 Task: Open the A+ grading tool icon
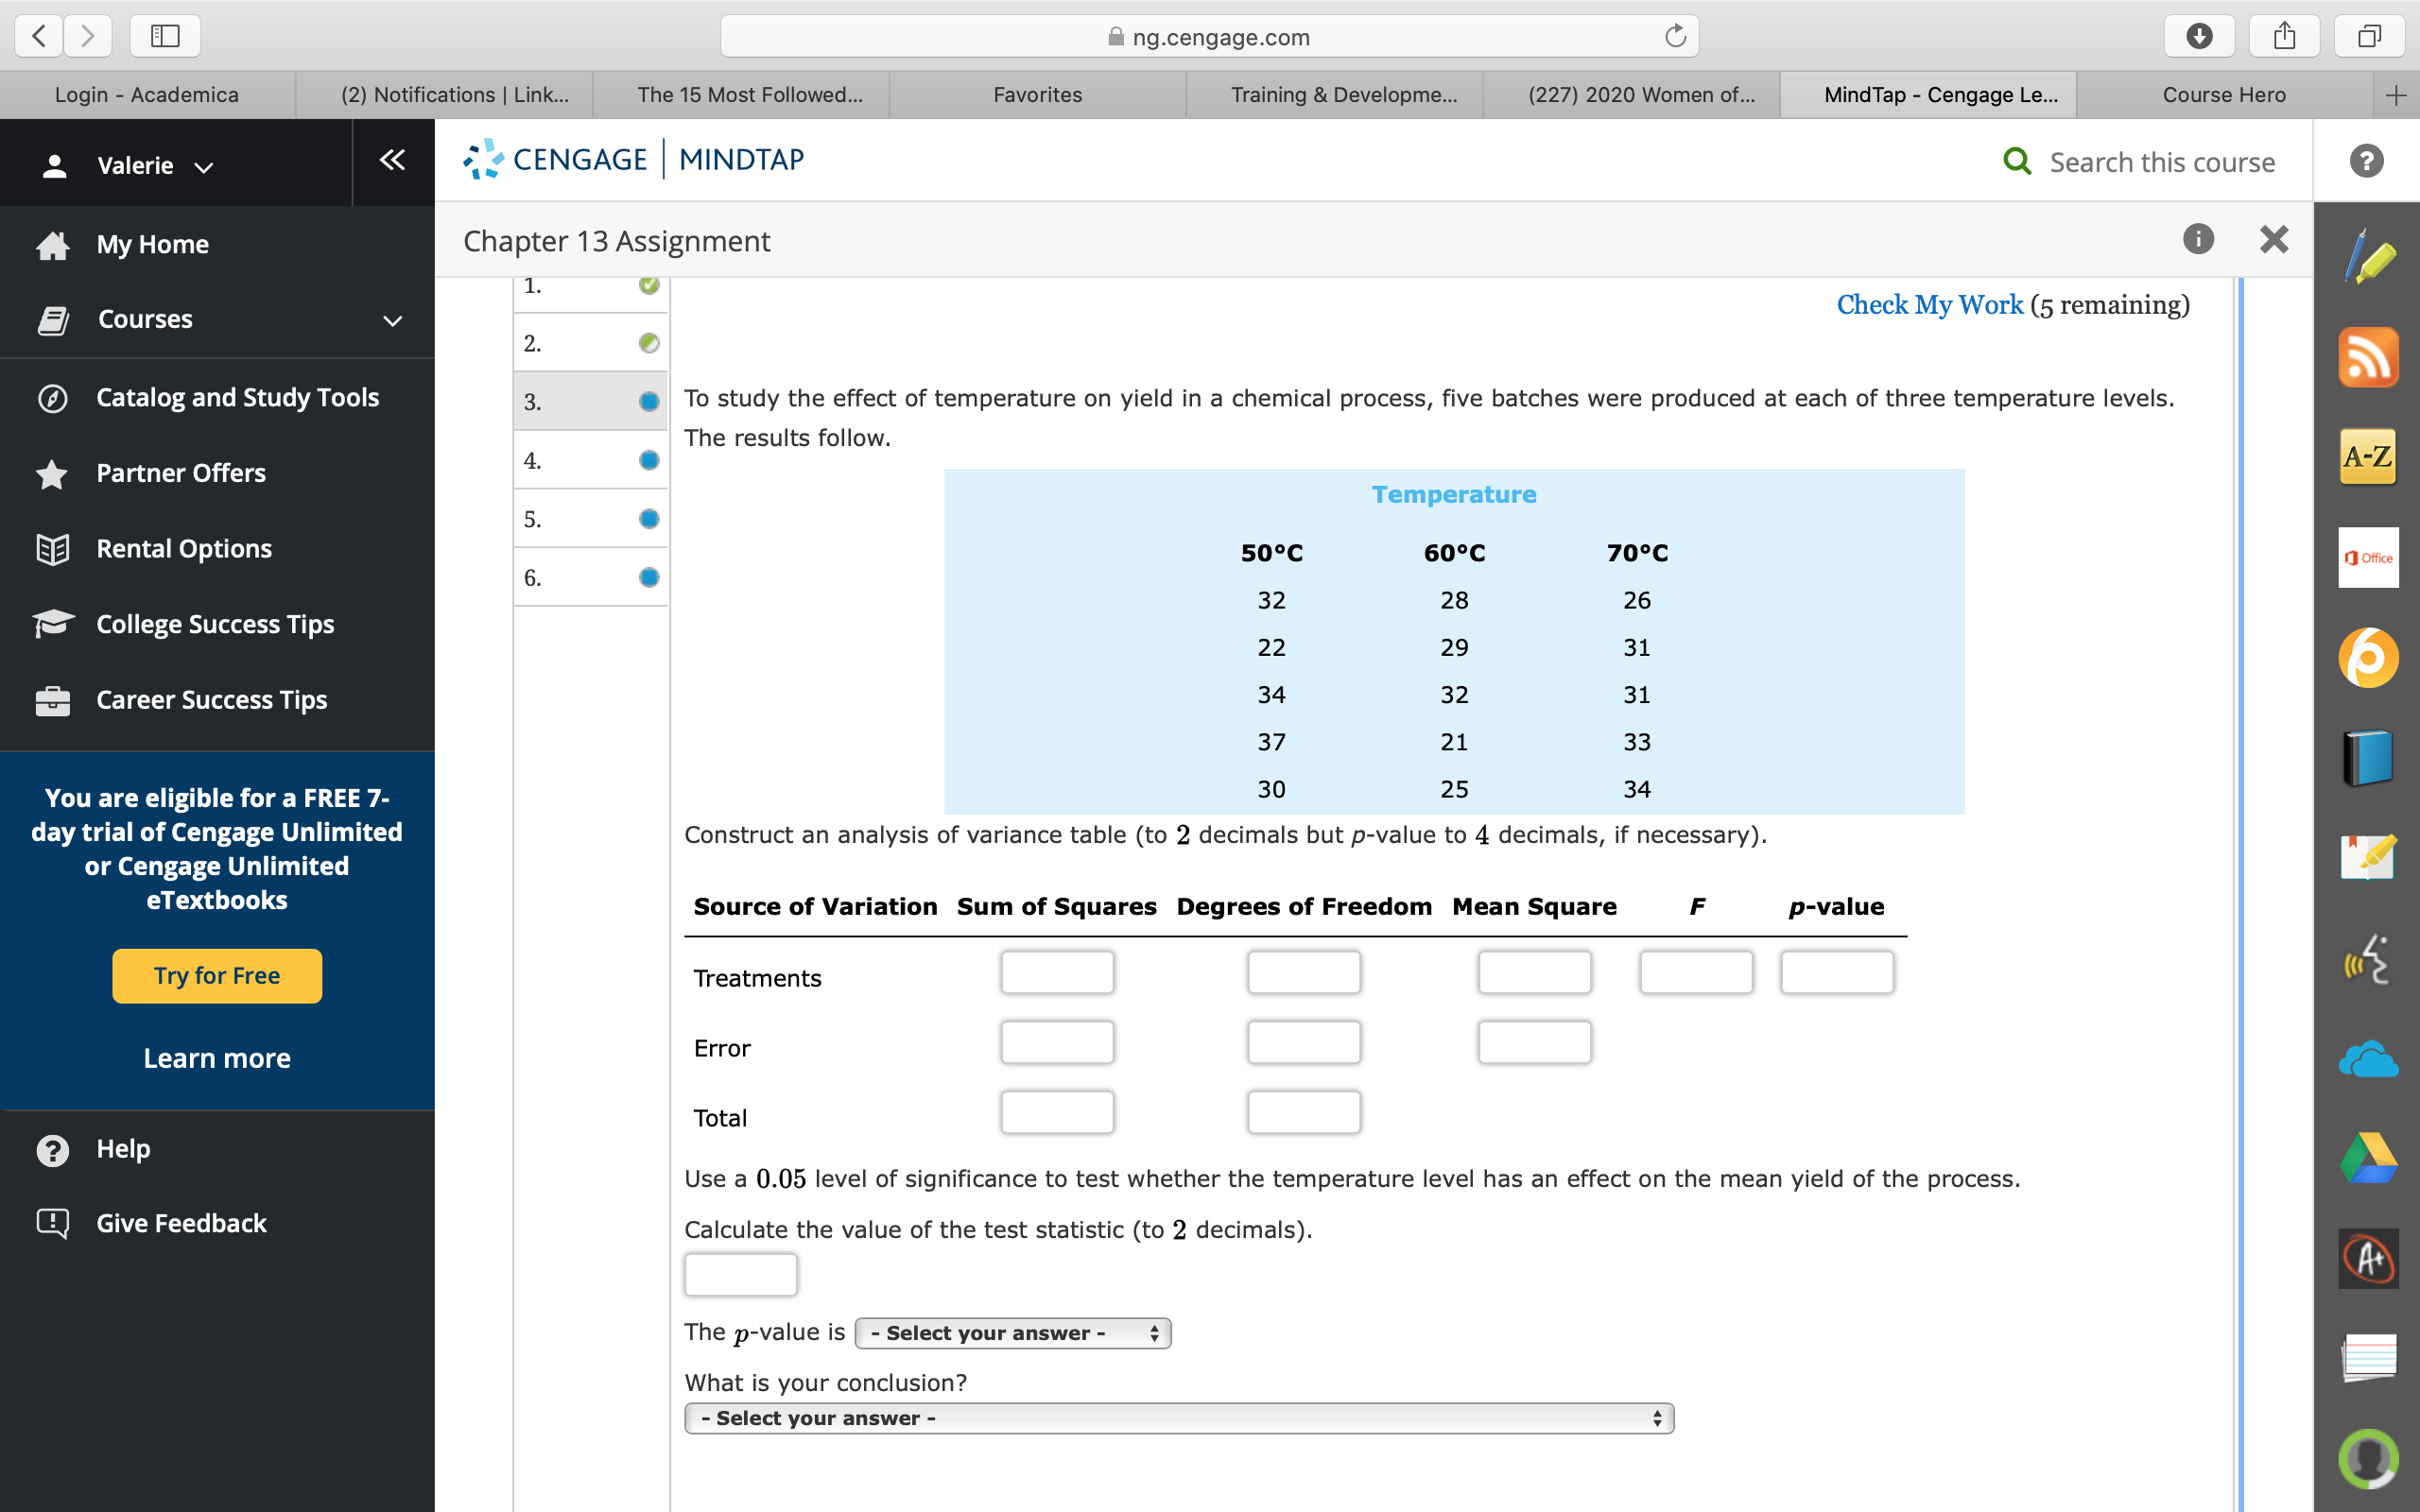2368,1258
